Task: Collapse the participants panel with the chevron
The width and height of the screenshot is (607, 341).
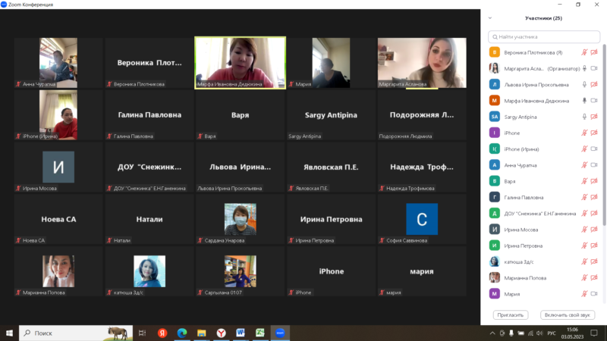Action: click(490, 18)
